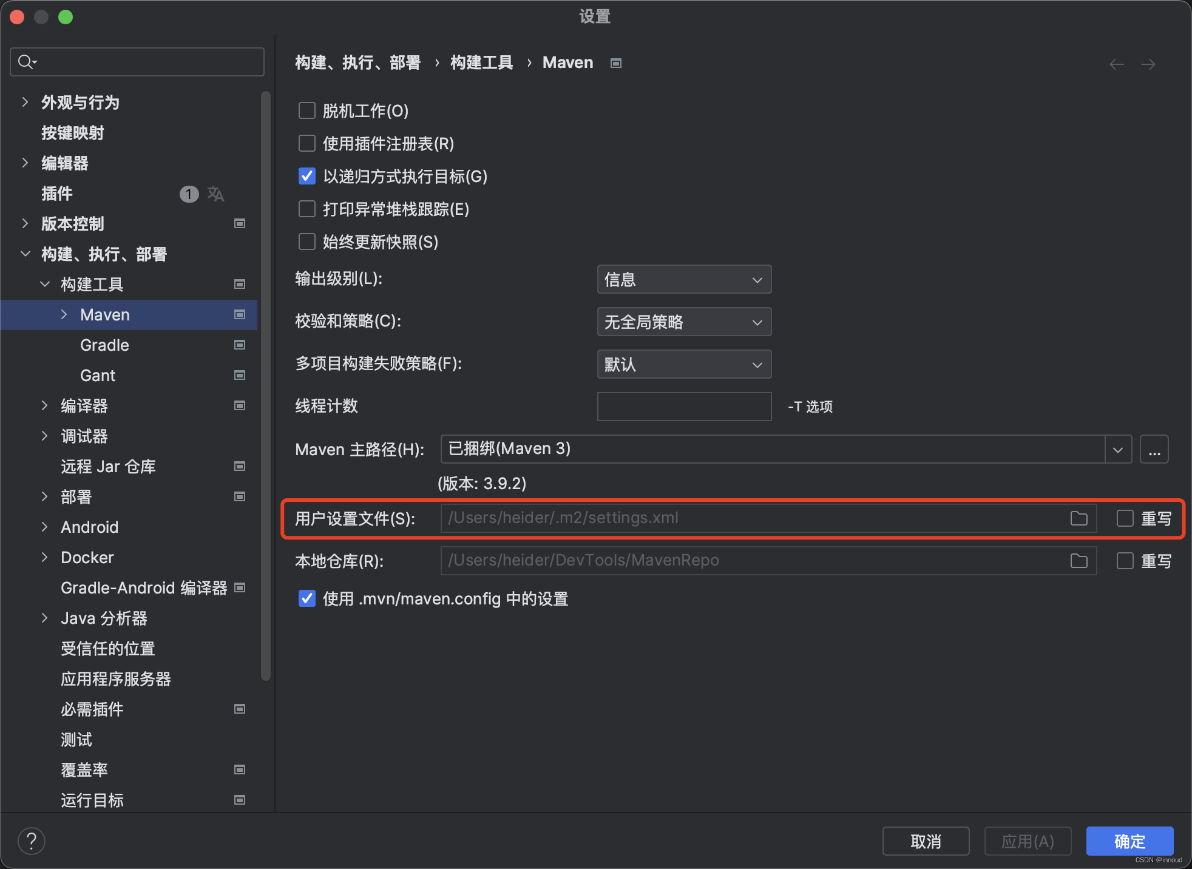Screen dimensions: 1192x869
Task: Click the forward navigation arrow
Action: tap(1148, 64)
